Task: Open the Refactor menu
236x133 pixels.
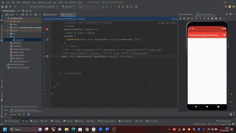Action: tap(42, 3)
